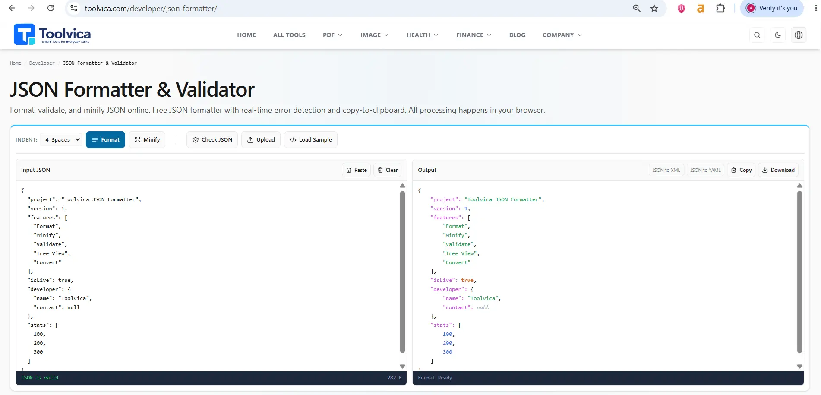Click the input pane scroll-up arrow
This screenshot has width=821, height=395.
(x=402, y=186)
